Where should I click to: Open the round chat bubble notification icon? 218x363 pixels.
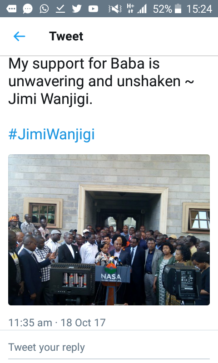[x=28, y=9]
